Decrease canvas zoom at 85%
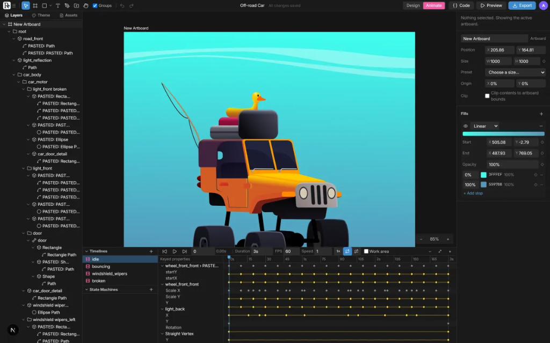This screenshot has width=550, height=343. coord(421,240)
